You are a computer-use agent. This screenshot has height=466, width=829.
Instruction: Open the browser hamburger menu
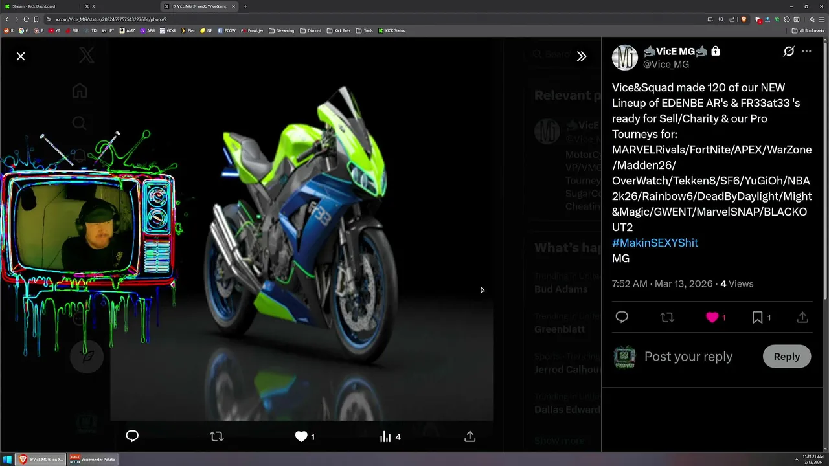pyautogui.click(x=822, y=19)
